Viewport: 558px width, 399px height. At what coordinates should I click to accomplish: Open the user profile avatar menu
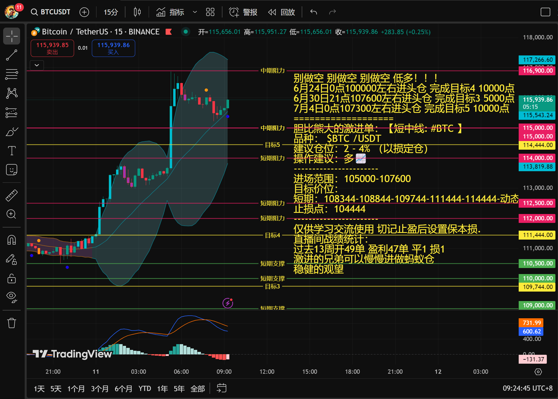tap(12, 12)
